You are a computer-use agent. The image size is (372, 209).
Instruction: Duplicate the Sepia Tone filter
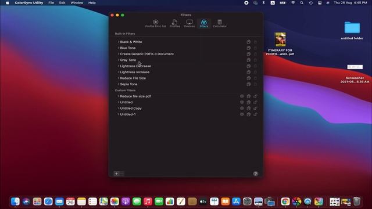(248, 84)
